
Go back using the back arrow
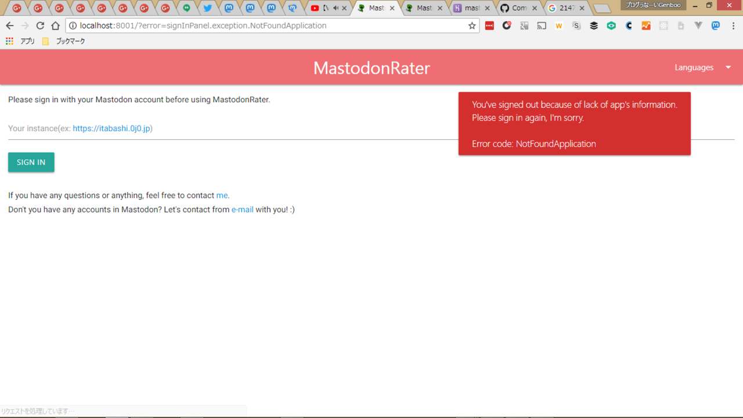coord(9,26)
